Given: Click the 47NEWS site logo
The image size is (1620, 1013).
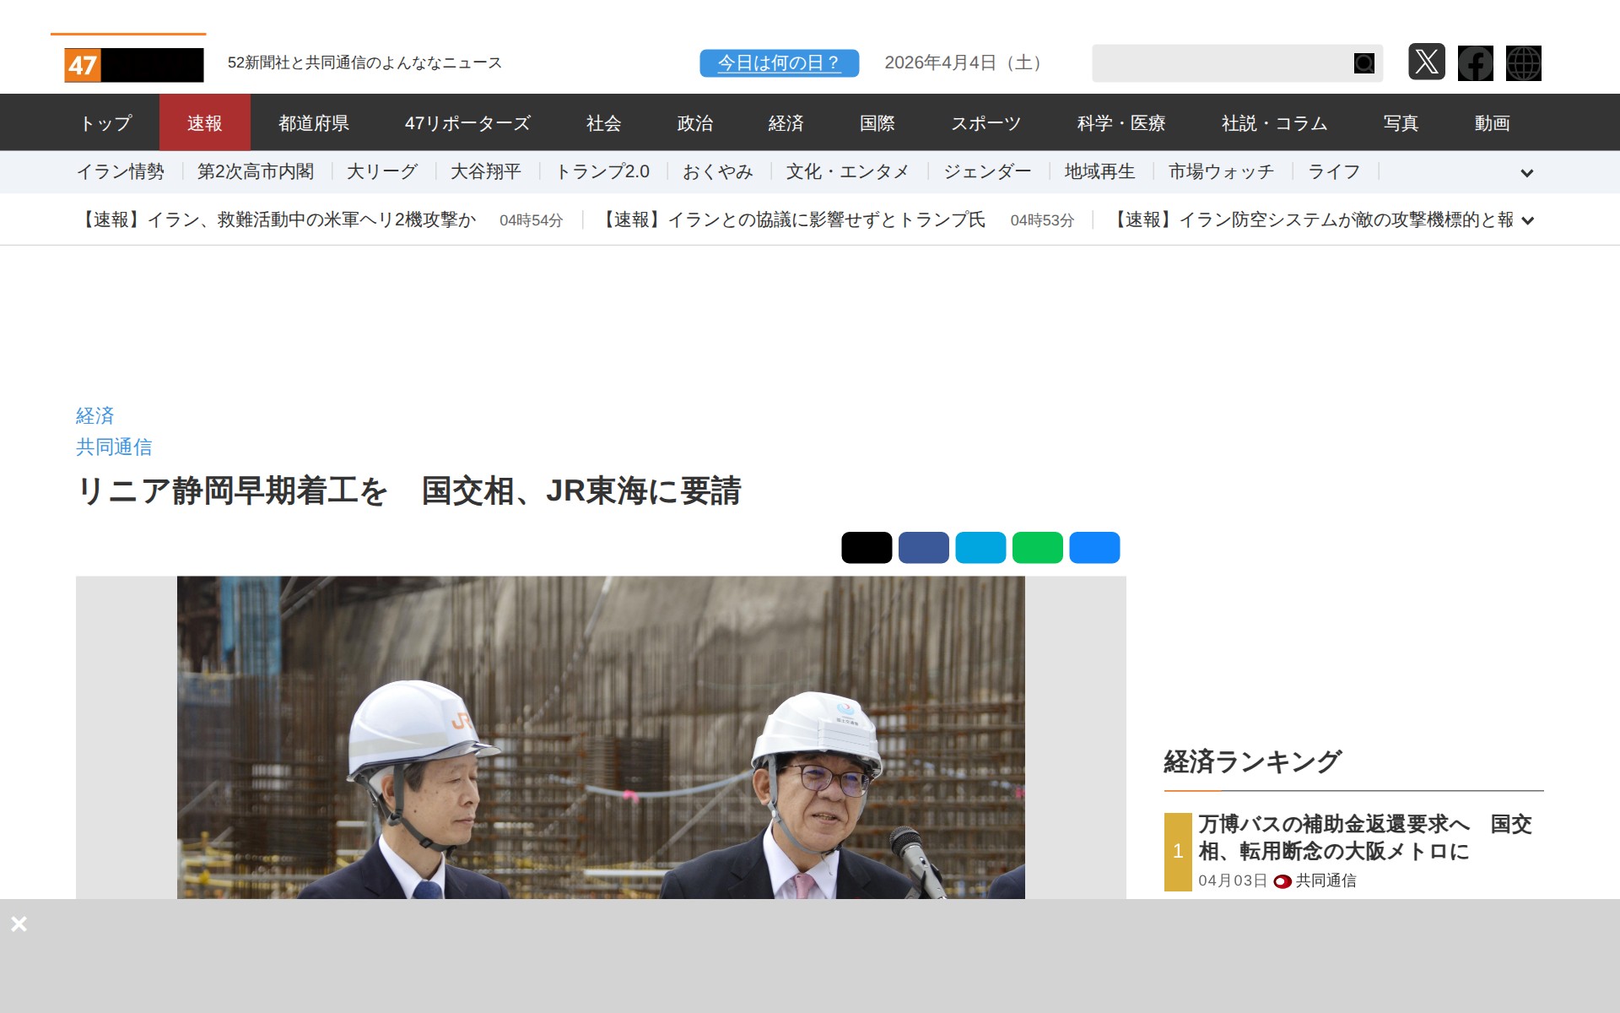Looking at the screenshot, I should [x=133, y=65].
